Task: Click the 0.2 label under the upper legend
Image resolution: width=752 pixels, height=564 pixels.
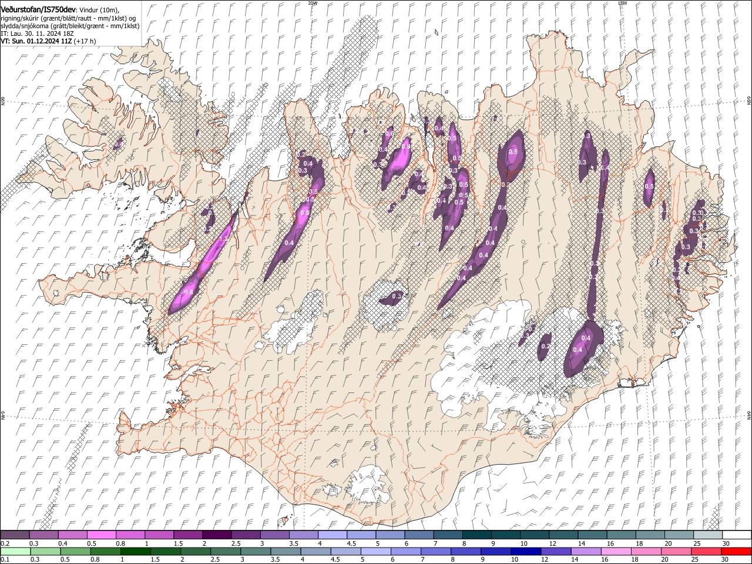Action: [4, 543]
